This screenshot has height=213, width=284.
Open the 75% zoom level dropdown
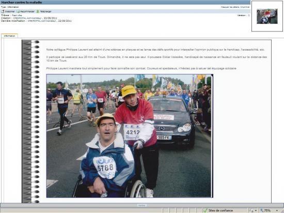(277, 210)
